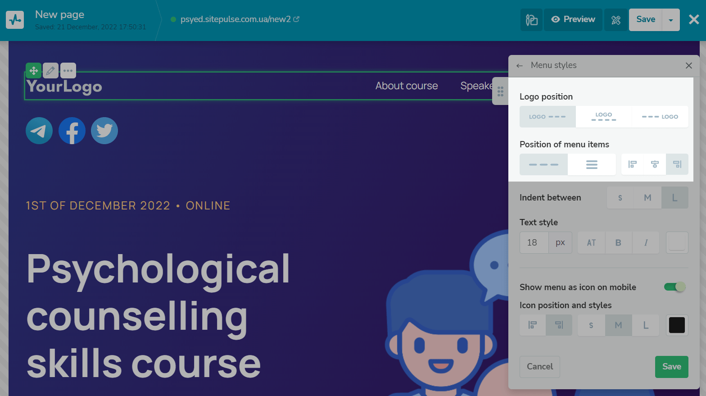Click the text size field showing 18
This screenshot has width=706, height=396.
point(534,243)
